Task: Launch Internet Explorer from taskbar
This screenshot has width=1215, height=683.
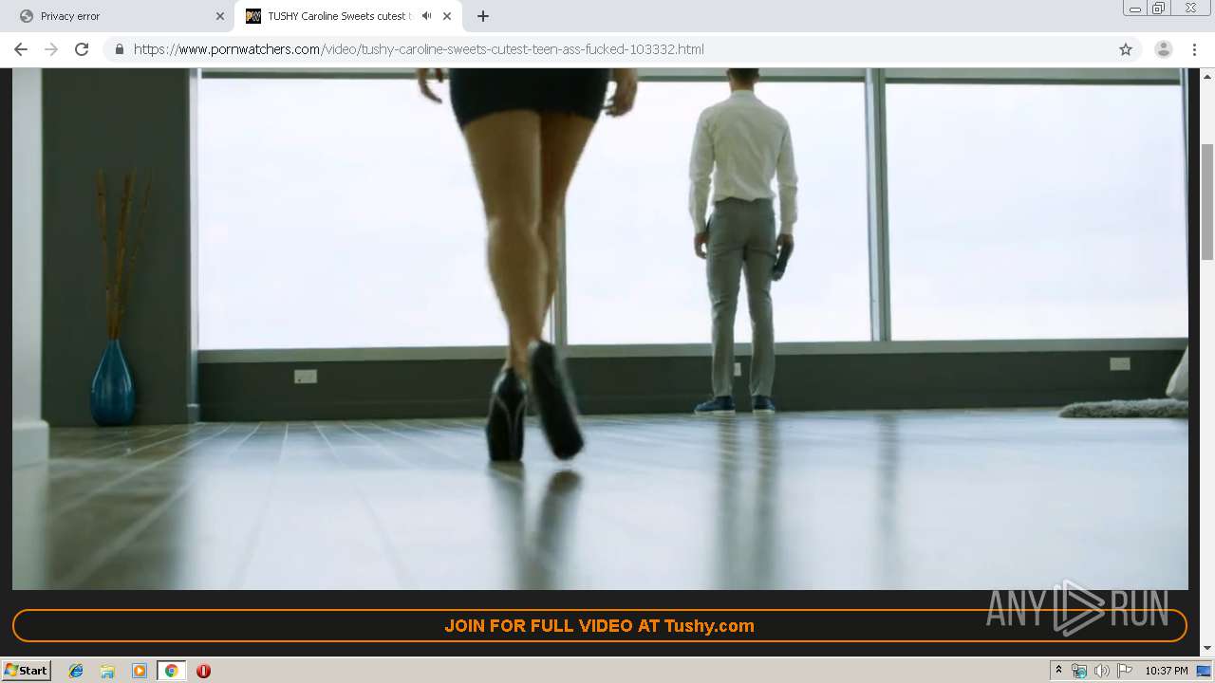Action: [76, 671]
